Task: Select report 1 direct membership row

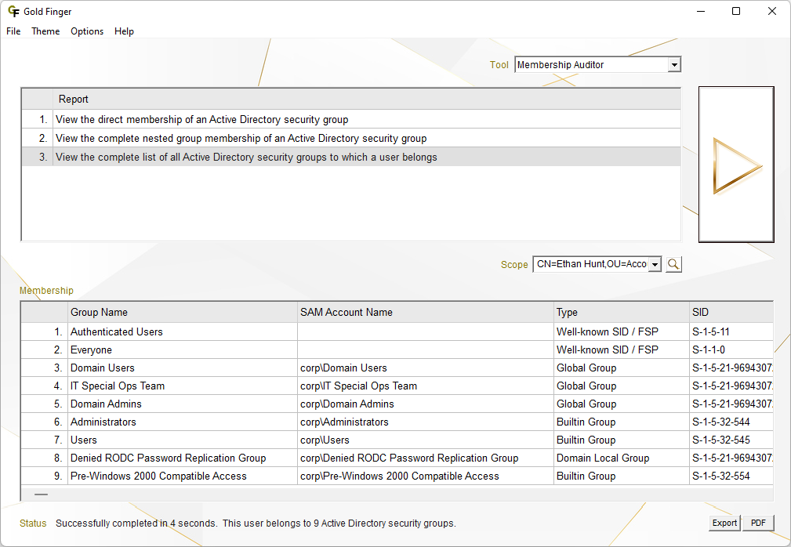Action: [201, 120]
